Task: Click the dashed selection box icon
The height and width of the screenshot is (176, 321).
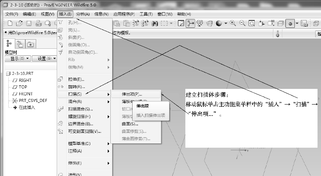Action: [164, 23]
